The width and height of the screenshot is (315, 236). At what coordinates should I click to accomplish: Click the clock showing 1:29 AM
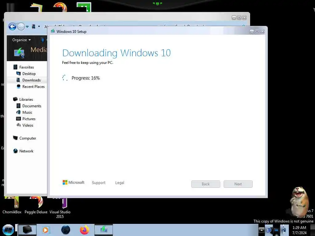click(x=299, y=230)
